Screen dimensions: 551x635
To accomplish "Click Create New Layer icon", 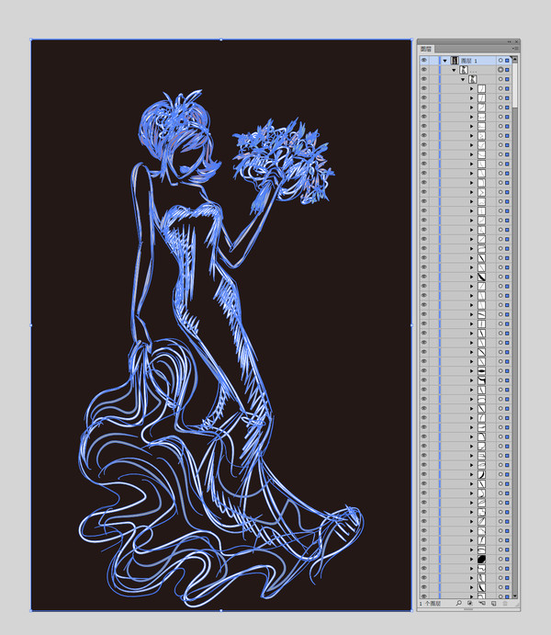I will coord(493,603).
